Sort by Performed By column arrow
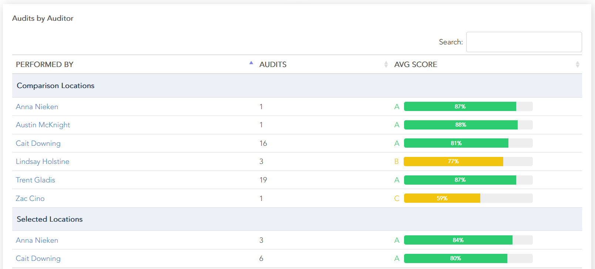 251,63
